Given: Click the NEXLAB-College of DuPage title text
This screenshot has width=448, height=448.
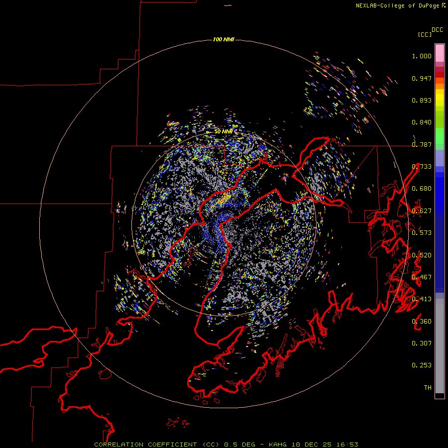Looking at the screenshot, I should click(397, 5).
